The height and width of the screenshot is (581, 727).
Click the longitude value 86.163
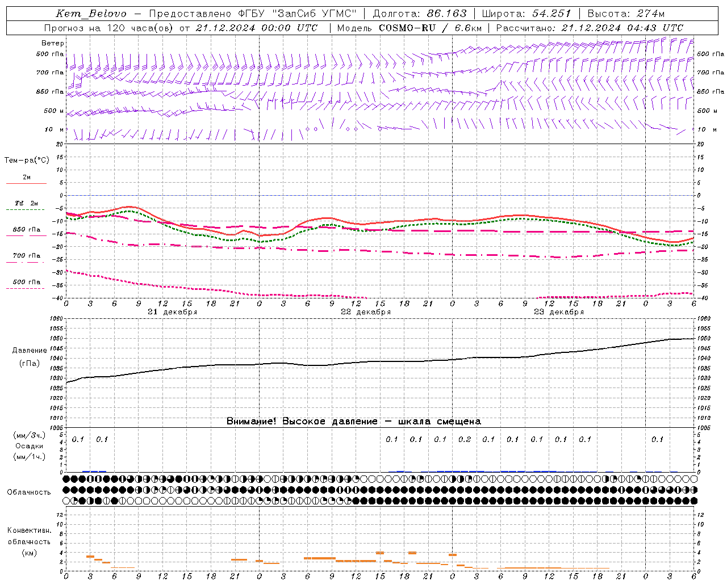pos(446,14)
